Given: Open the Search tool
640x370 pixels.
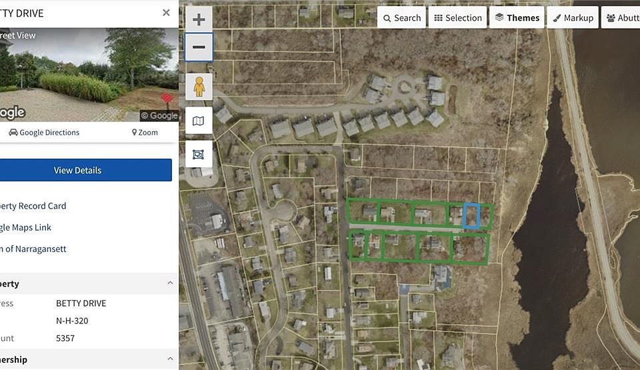Looking at the screenshot, I should tap(402, 18).
